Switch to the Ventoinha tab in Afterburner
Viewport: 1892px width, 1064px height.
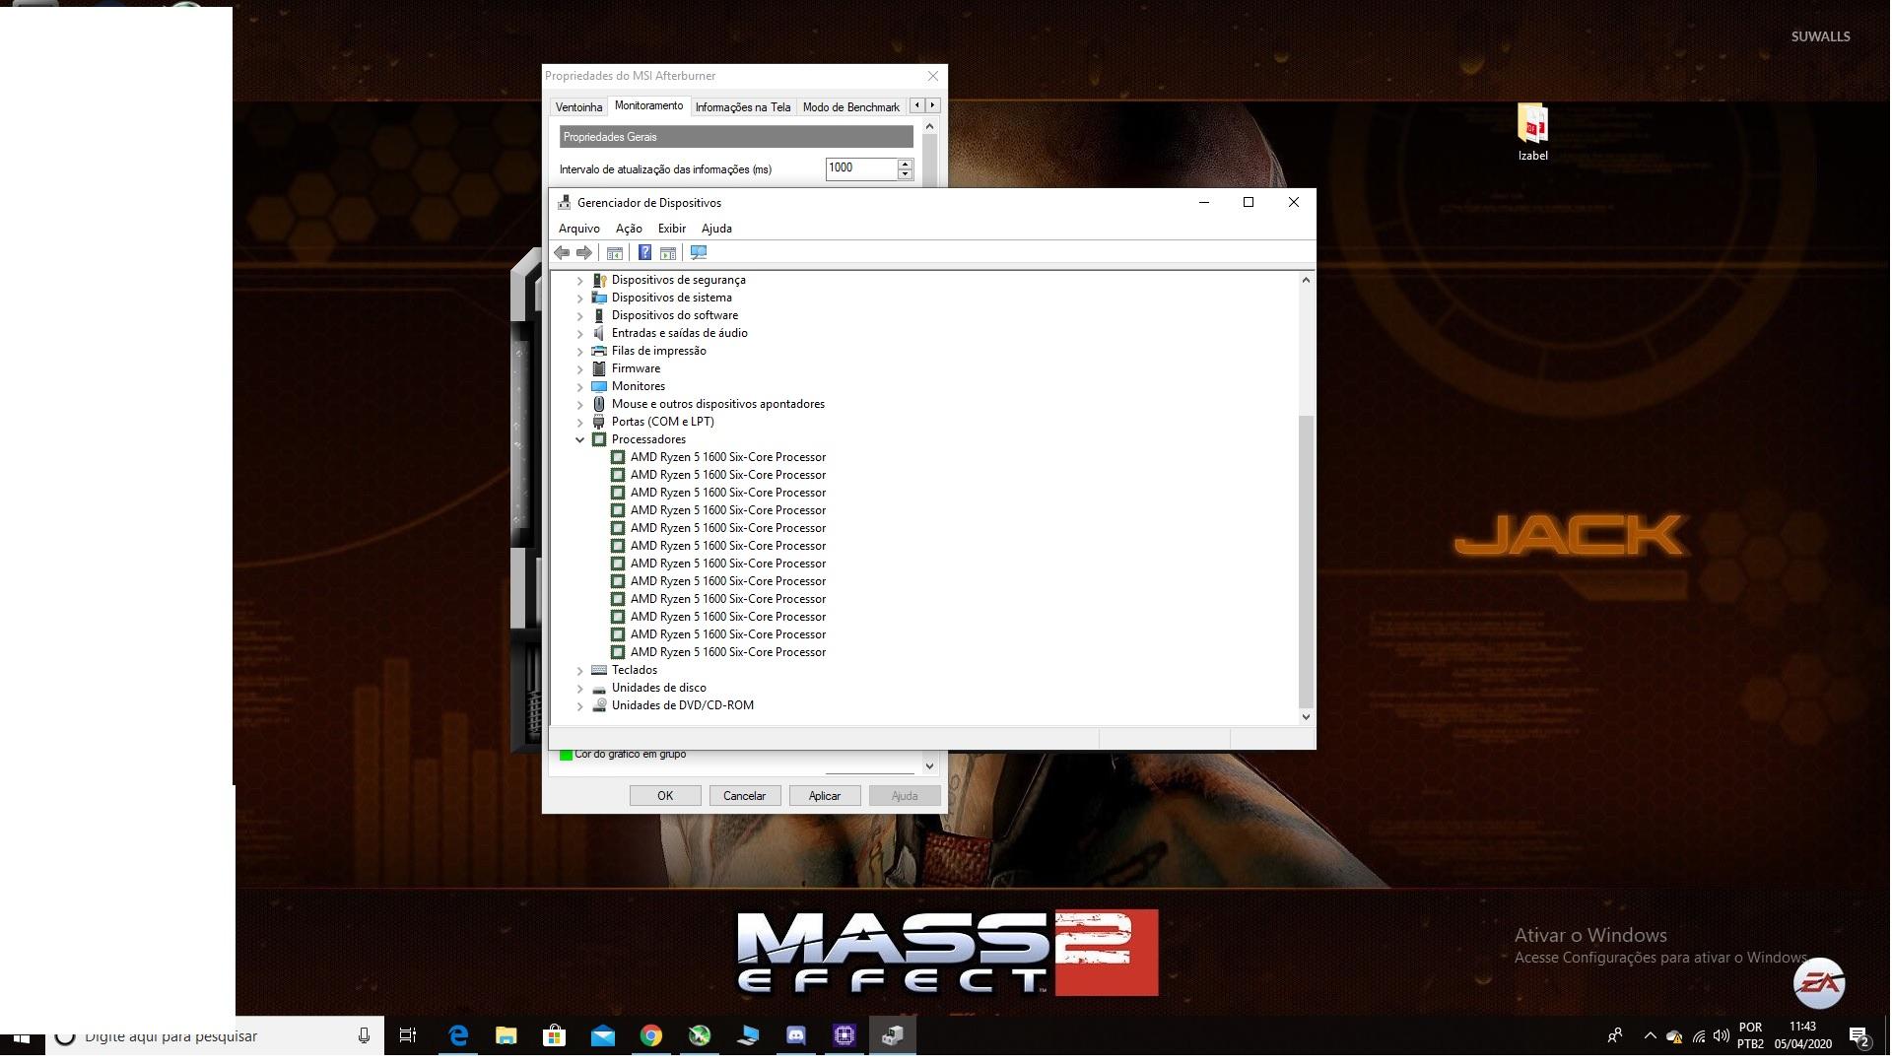click(x=578, y=107)
